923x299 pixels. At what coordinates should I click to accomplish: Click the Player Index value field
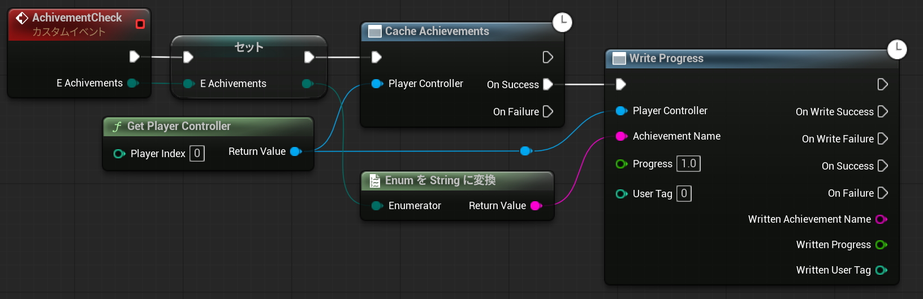197,153
